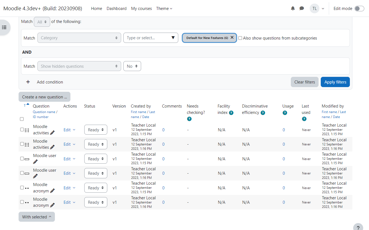Click pencil on Moodle acronym created 1:16 PM
369x230 pixels.
[52, 205]
